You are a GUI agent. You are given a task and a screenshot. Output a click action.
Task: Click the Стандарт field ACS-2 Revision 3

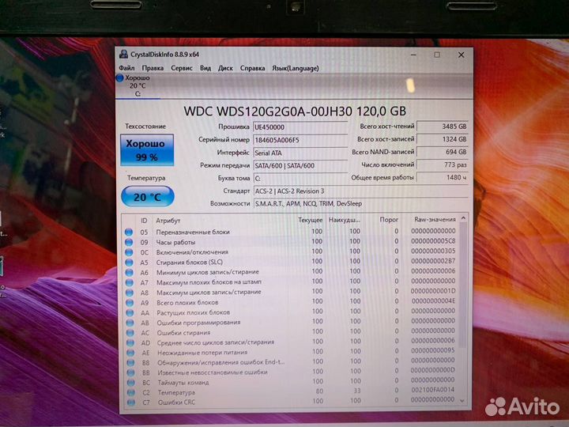tap(360, 191)
